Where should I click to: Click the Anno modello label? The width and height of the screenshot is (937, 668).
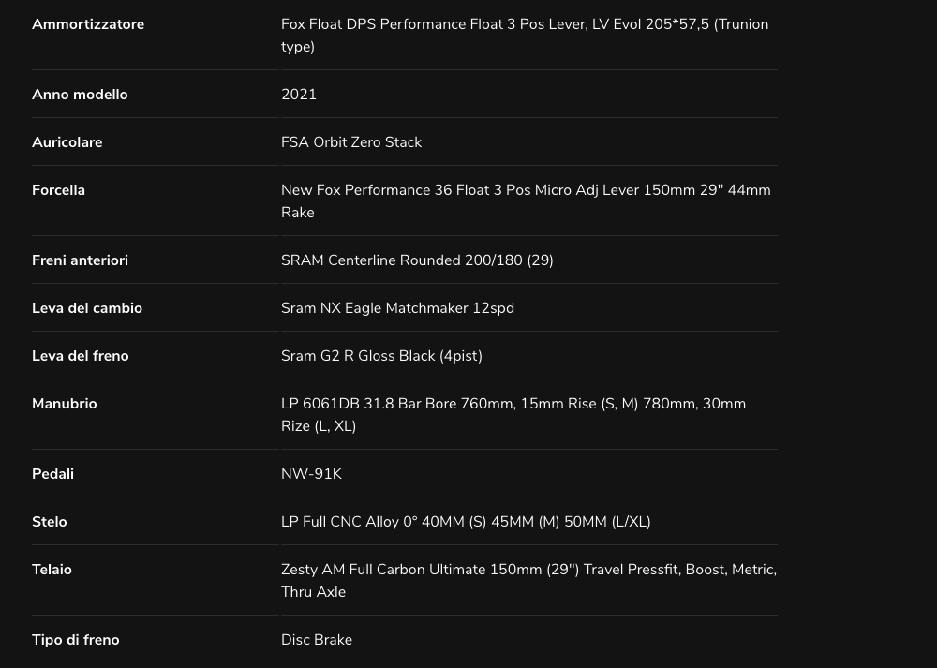(x=80, y=95)
